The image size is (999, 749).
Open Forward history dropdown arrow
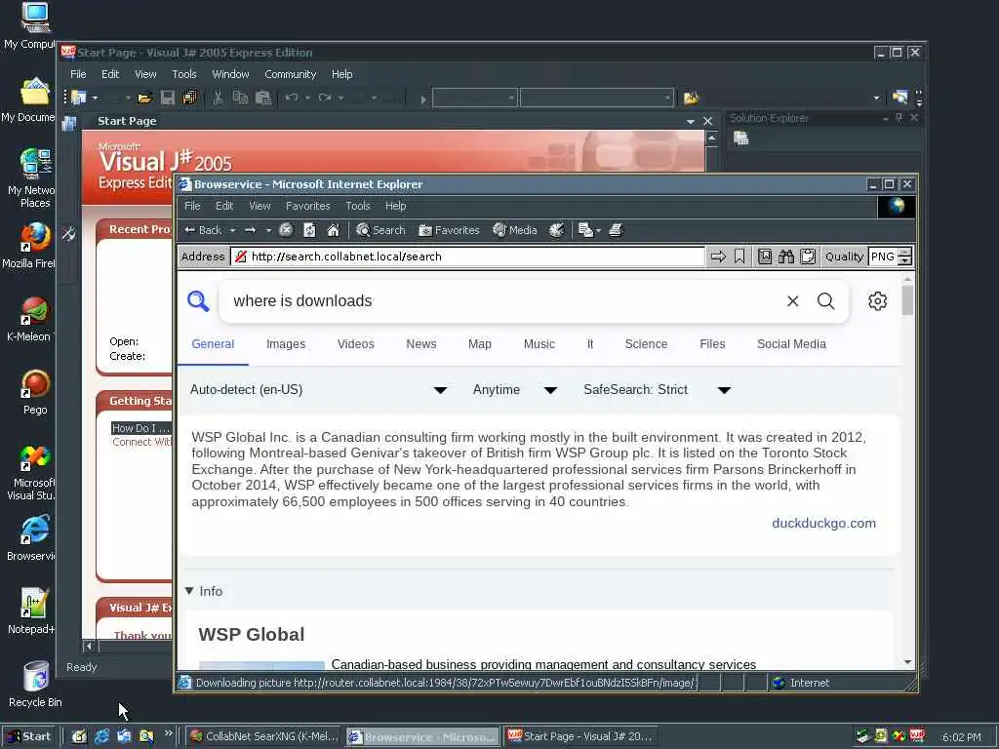point(268,230)
